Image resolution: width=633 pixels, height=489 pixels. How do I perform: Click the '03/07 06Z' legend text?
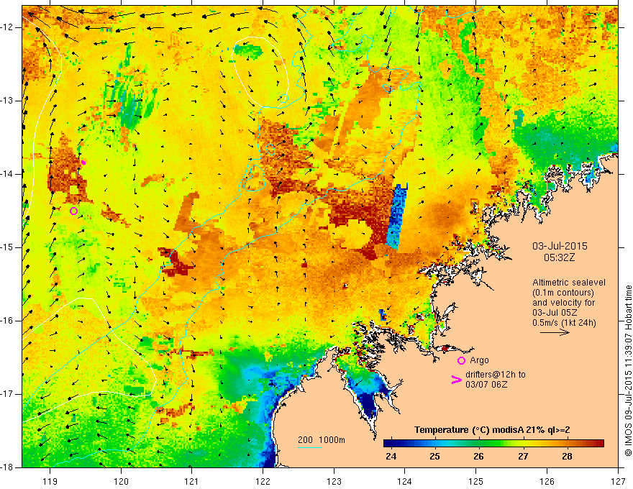point(486,385)
